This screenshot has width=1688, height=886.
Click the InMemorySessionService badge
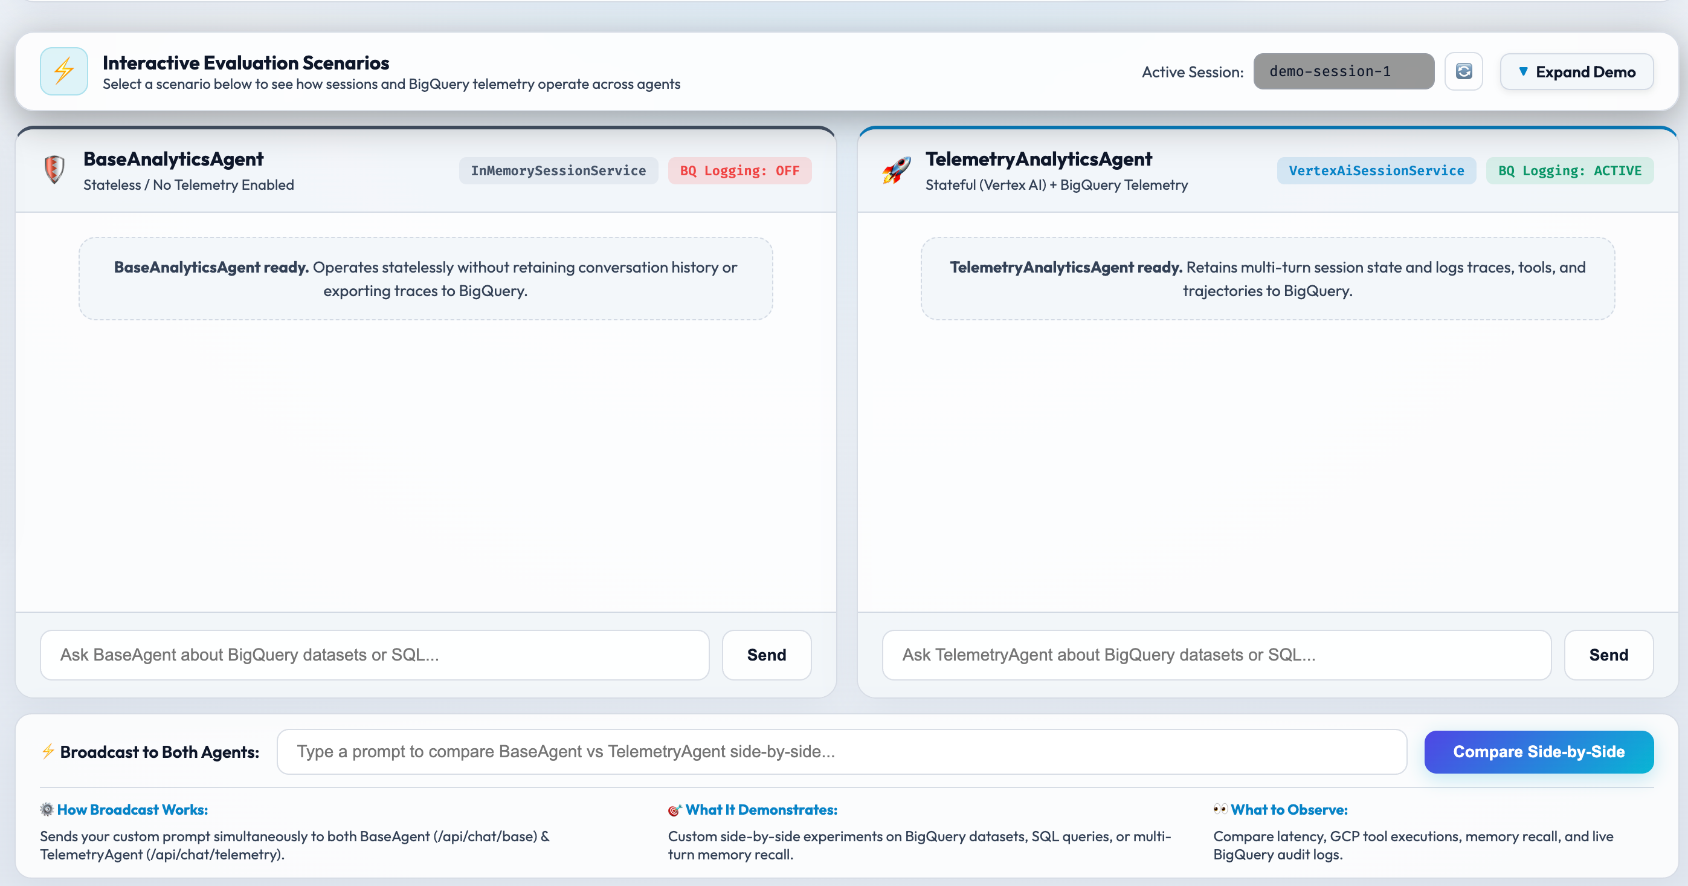pos(558,170)
